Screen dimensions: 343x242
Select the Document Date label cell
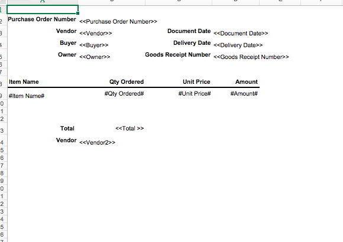coord(189,31)
